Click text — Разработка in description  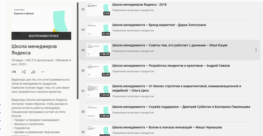point(21,128)
